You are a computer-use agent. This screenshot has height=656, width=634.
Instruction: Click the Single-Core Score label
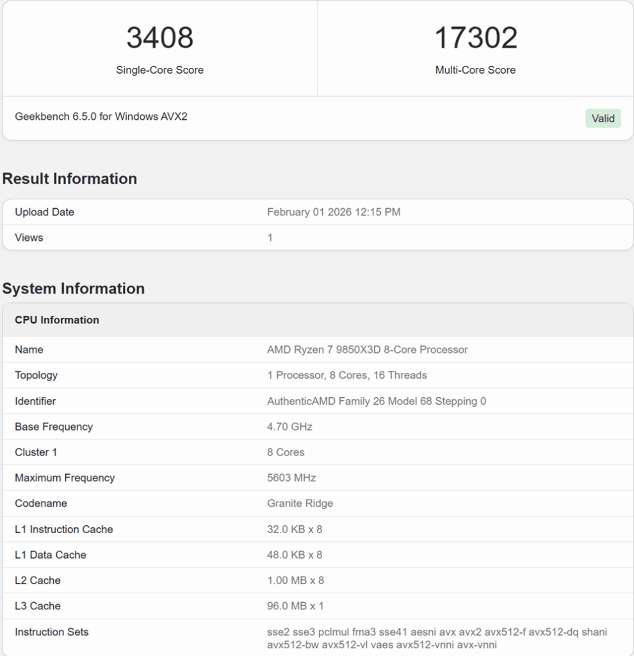point(159,70)
